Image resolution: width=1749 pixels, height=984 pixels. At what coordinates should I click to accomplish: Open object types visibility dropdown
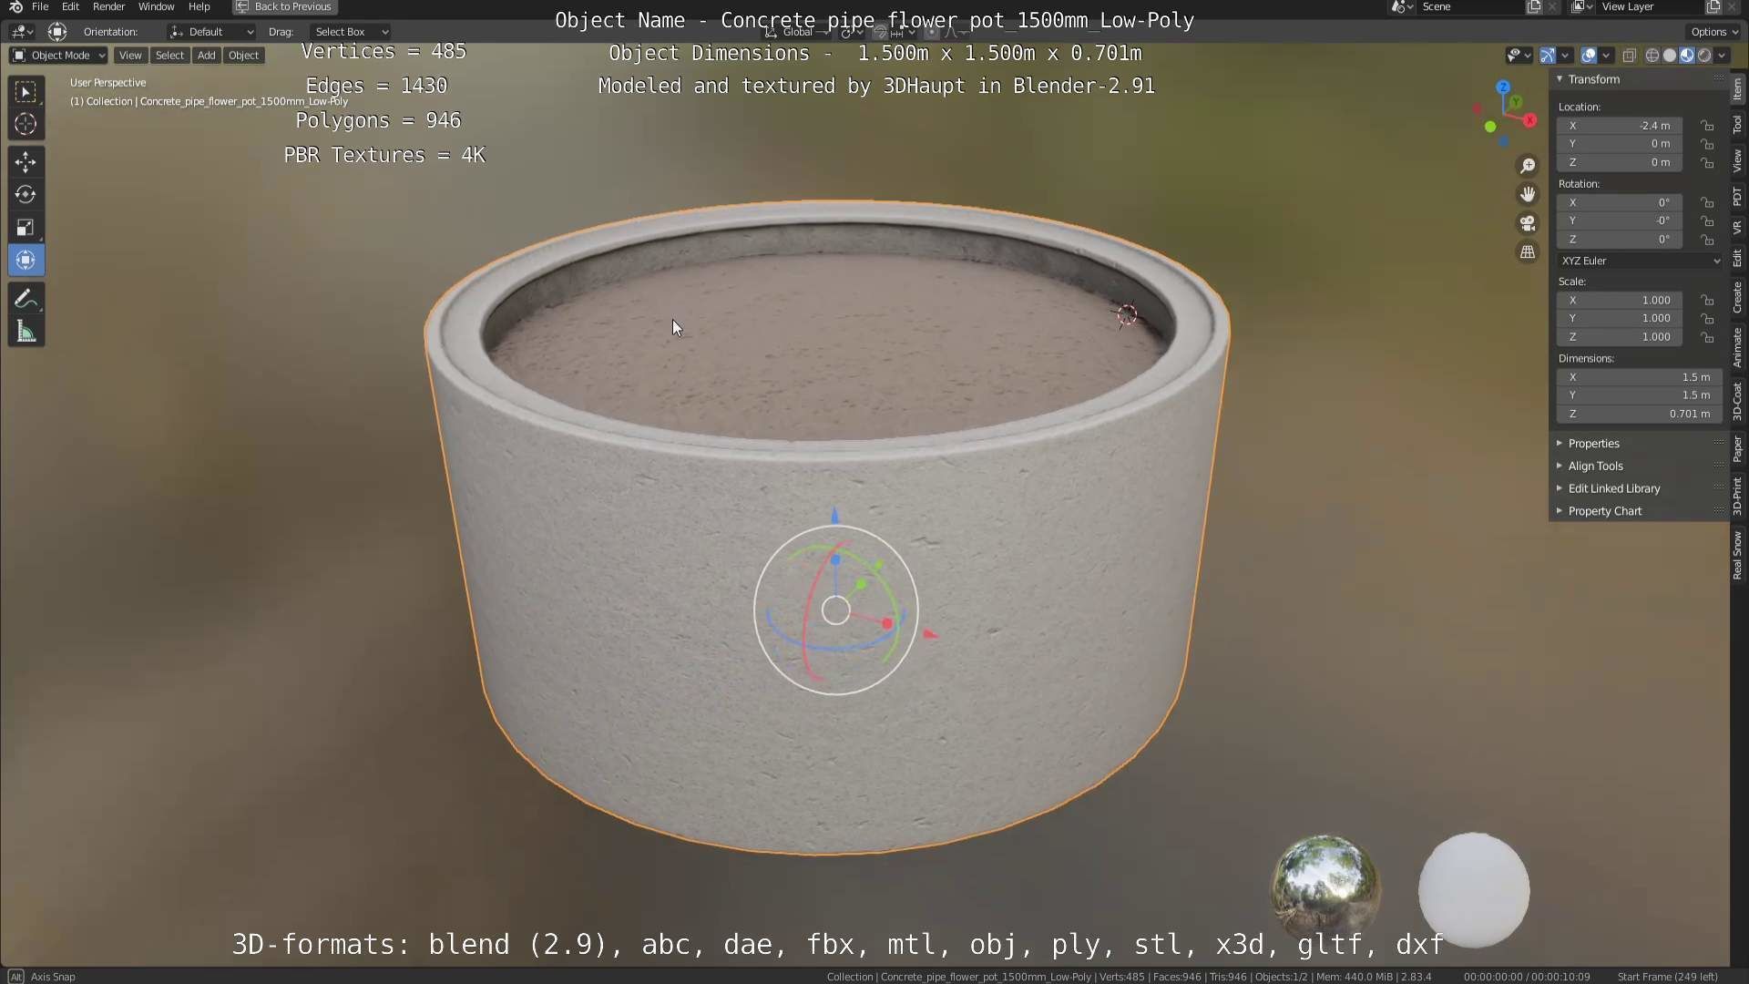(x=1519, y=56)
